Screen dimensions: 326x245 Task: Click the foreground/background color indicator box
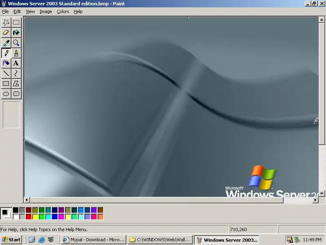[x=6, y=214]
